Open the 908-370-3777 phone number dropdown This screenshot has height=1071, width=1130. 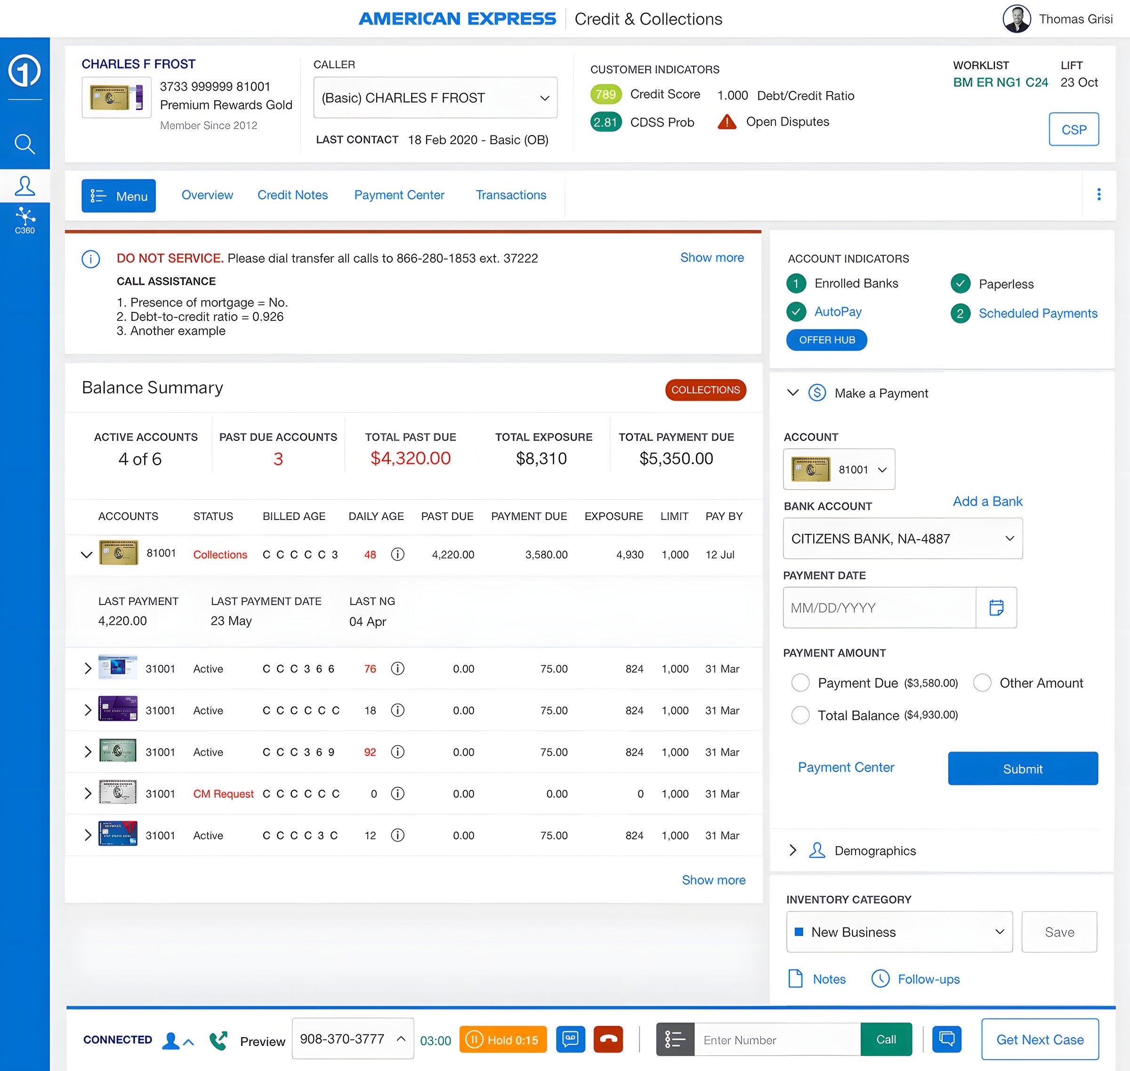tap(353, 1039)
